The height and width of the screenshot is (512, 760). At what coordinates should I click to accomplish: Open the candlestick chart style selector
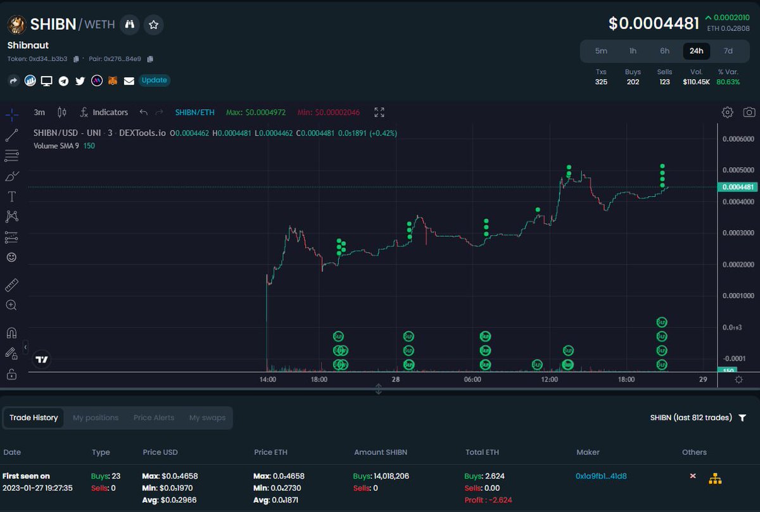point(62,112)
